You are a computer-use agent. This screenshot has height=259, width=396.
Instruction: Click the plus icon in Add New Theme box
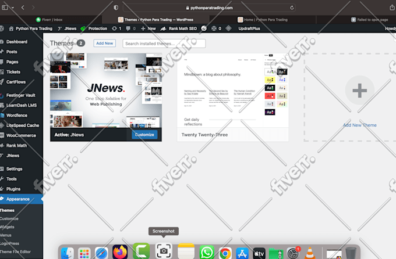tap(360, 91)
